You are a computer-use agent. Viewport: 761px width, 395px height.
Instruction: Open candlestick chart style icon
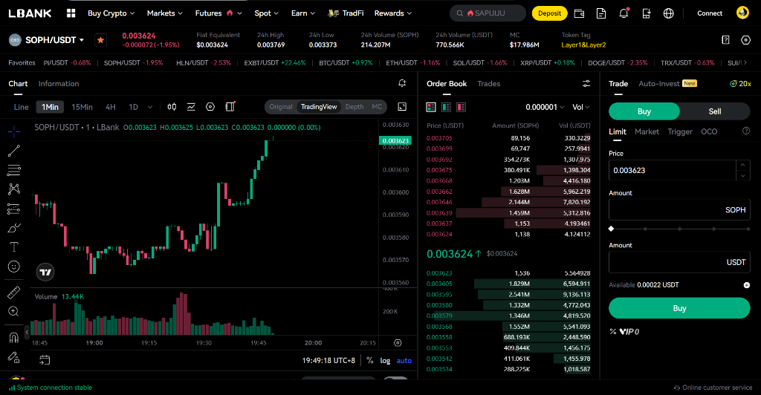click(x=172, y=107)
